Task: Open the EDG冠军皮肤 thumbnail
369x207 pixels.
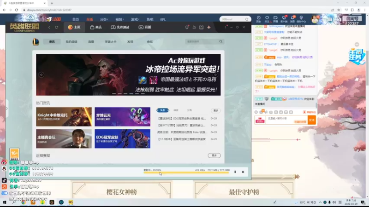Action: coord(122,138)
